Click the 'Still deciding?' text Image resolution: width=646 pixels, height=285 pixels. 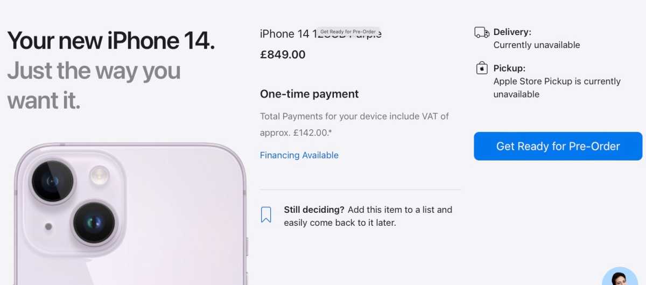[x=314, y=210]
